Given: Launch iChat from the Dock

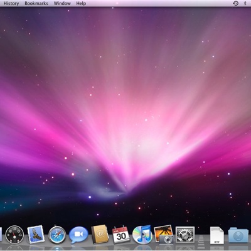Looking at the screenshot, I should click(78, 235).
